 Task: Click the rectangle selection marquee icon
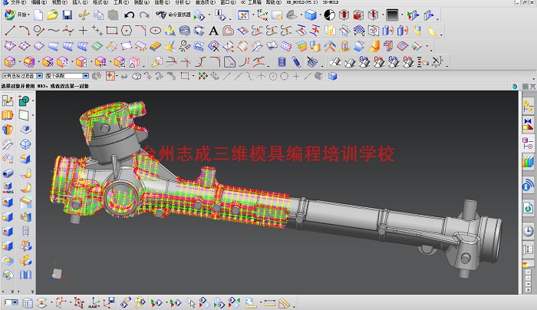pos(185,76)
